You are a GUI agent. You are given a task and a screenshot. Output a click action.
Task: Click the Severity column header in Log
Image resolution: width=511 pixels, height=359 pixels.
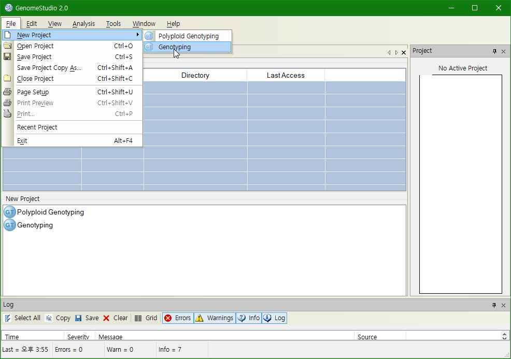79,337
